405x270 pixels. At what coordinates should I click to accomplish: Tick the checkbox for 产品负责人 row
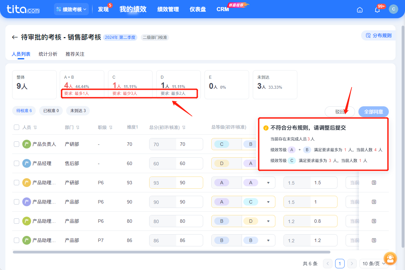tap(17, 144)
